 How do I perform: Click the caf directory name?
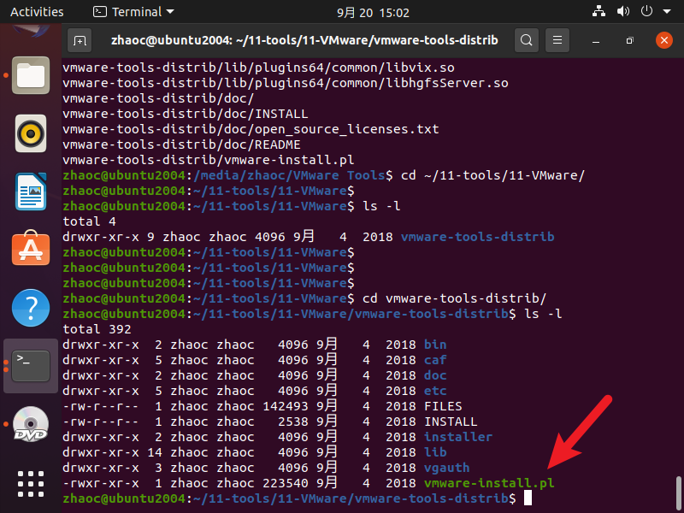click(435, 360)
